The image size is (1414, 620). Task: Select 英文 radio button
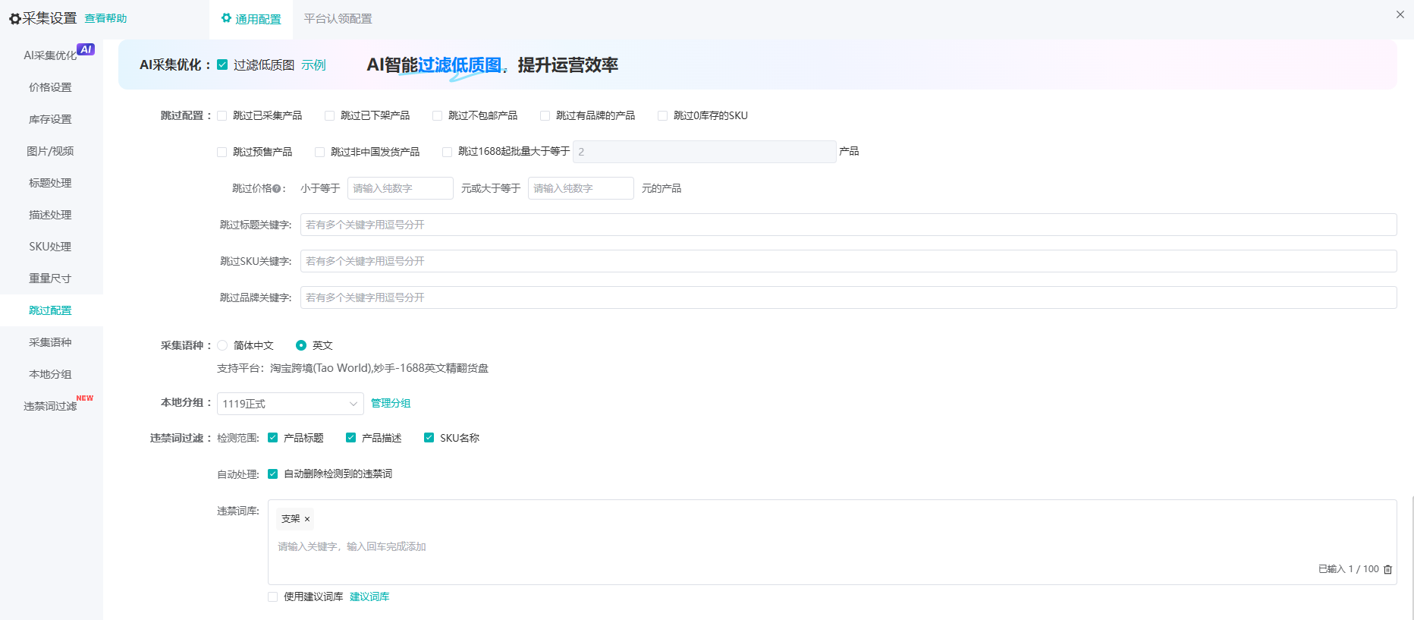tap(301, 345)
